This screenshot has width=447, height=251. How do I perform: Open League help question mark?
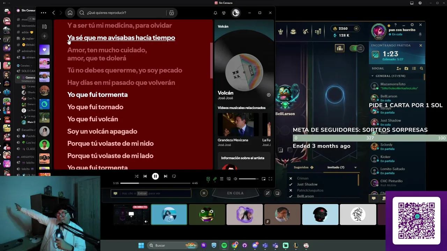tap(395, 25)
